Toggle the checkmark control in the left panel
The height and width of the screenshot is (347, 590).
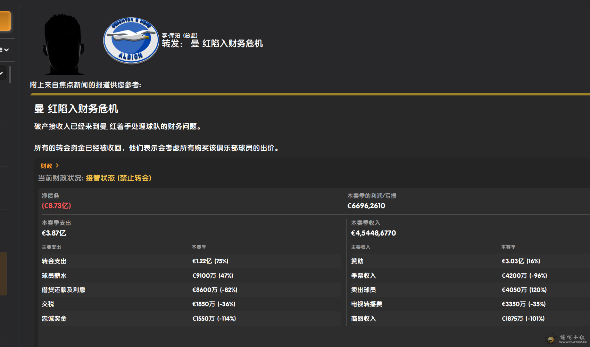click(2, 73)
